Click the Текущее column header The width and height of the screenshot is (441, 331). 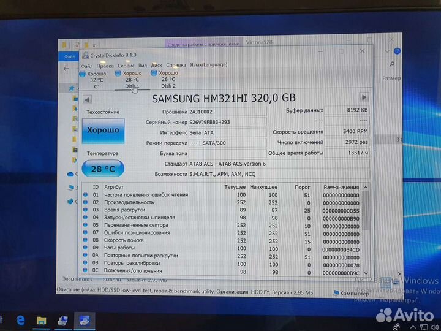click(235, 187)
